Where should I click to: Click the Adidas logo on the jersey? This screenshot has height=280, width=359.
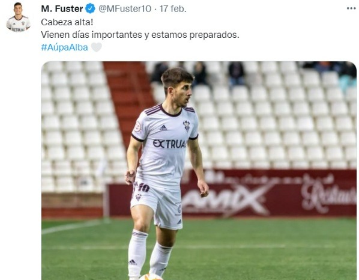pos(163,128)
